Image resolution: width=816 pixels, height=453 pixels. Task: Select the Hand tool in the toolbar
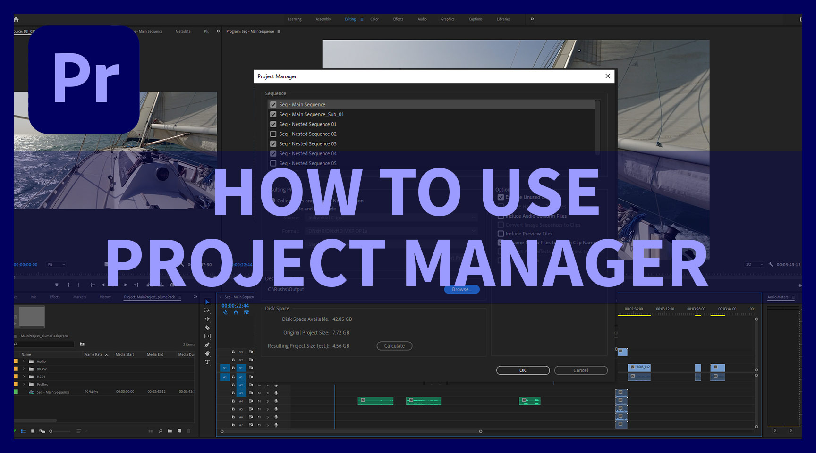207,353
